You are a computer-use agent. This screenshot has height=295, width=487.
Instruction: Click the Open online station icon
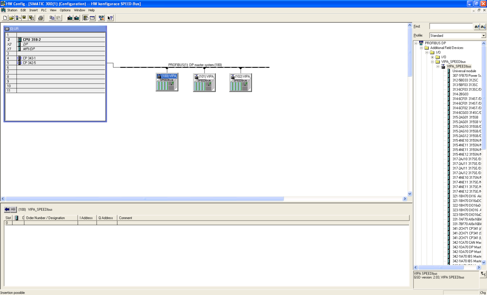18,18
